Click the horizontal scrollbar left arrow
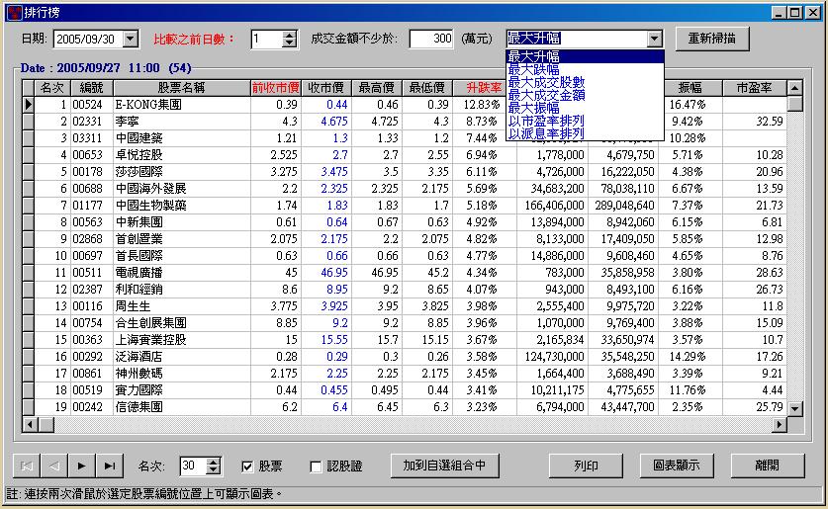The image size is (828, 509). pos(30,424)
